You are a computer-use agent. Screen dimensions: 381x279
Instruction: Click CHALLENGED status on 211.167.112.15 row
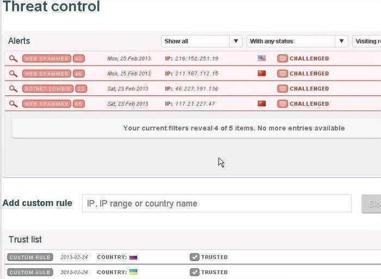pyautogui.click(x=309, y=74)
